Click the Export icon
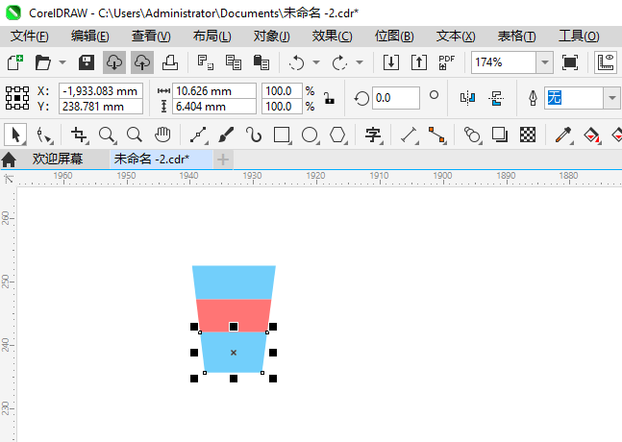 (x=419, y=62)
